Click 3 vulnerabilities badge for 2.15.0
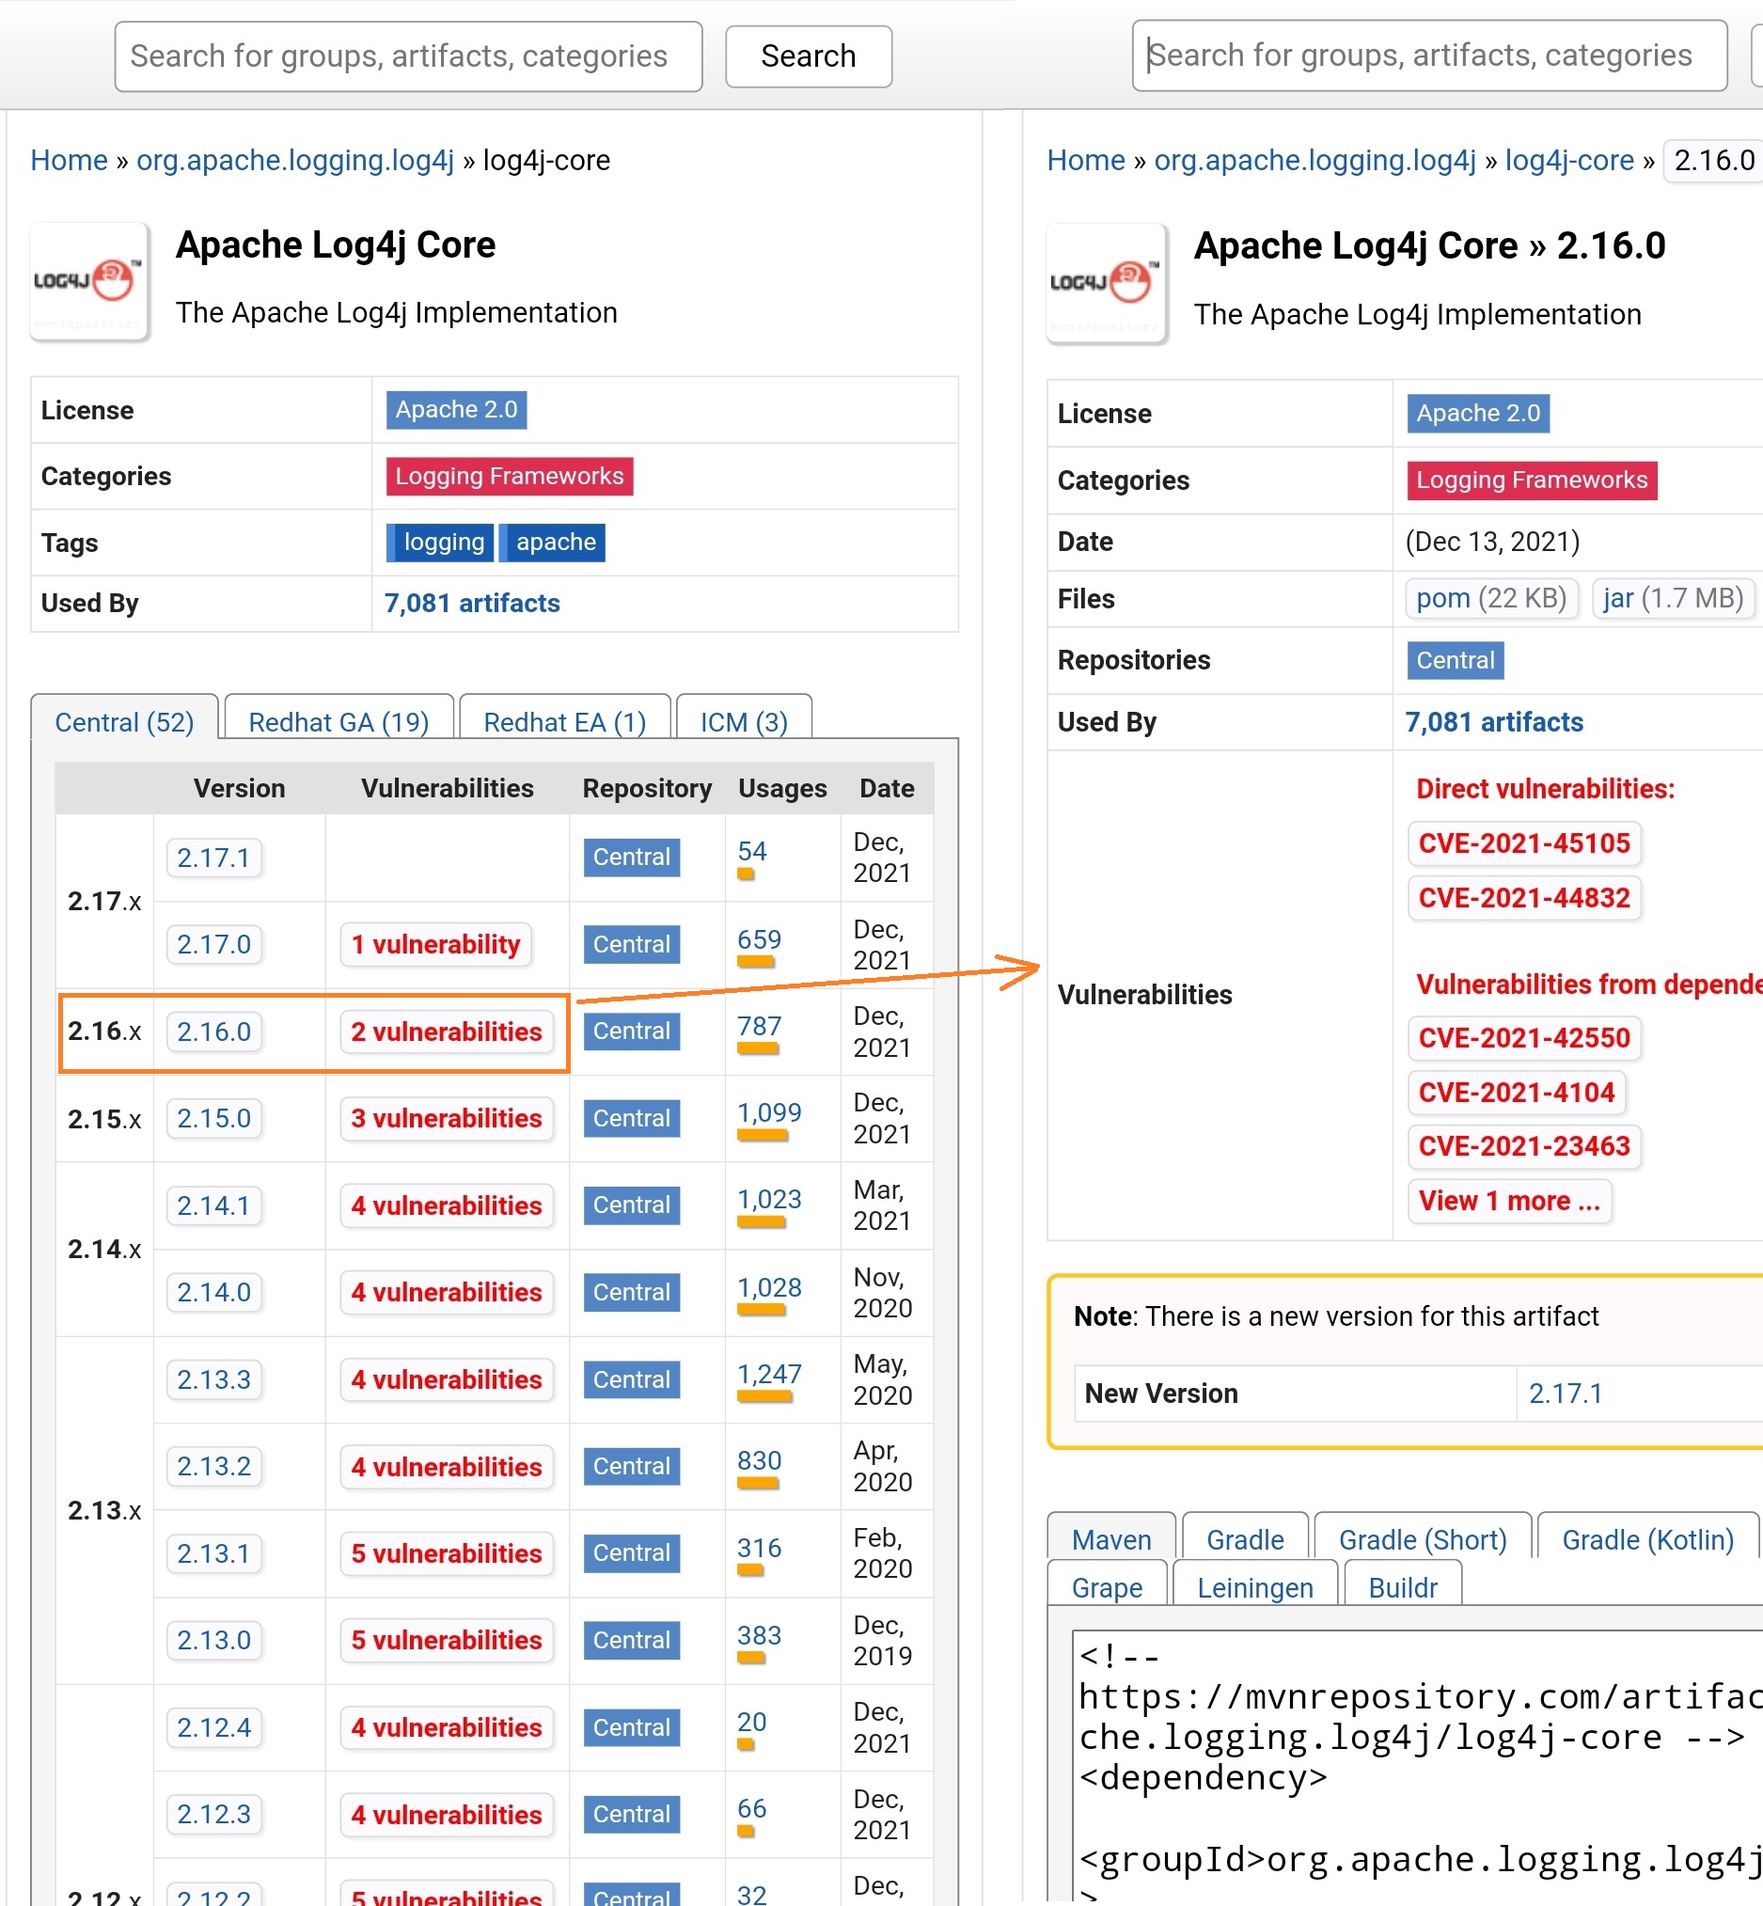Screen dimensions: 1763x1906 tap(447, 1118)
